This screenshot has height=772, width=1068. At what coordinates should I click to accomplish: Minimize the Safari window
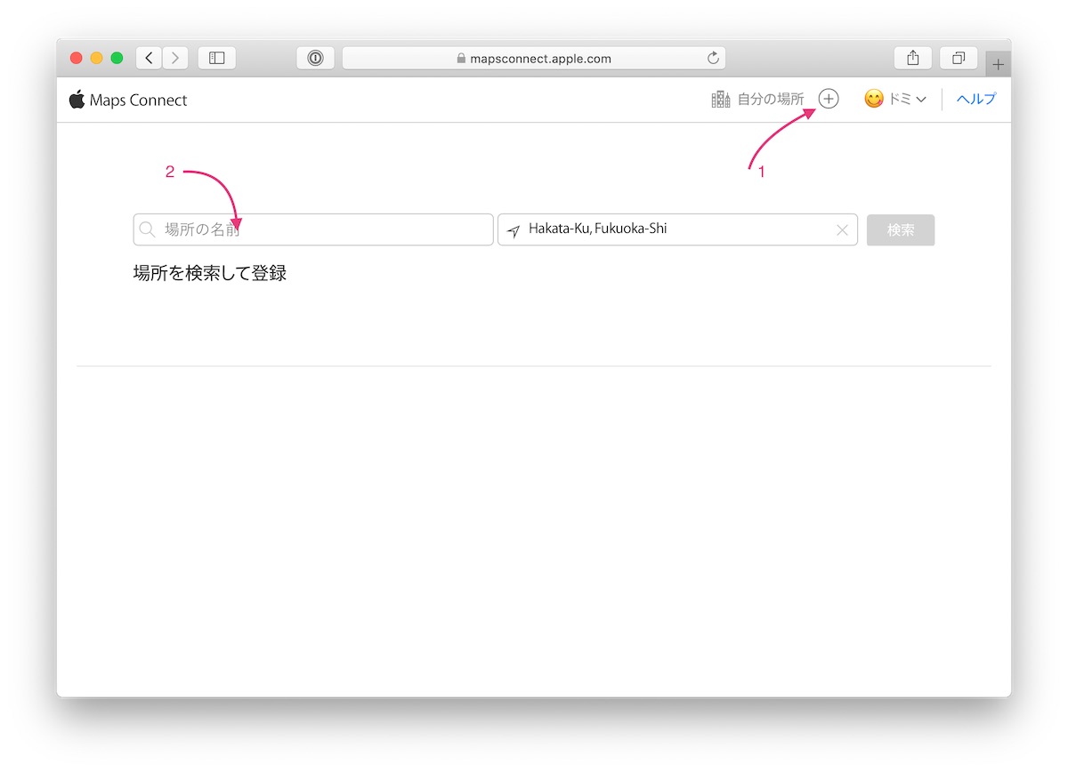tap(96, 58)
